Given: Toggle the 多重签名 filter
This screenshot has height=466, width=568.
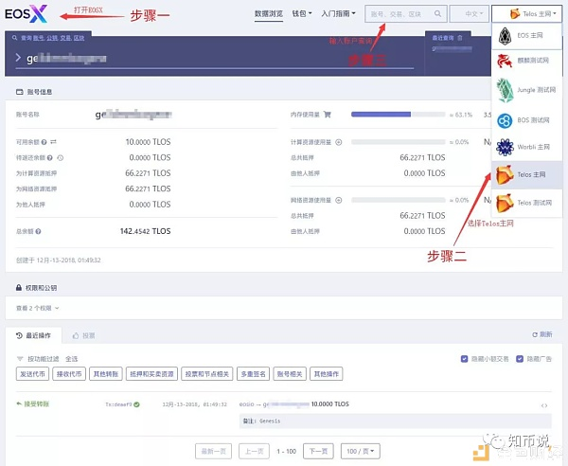Looking at the screenshot, I should coord(253,373).
